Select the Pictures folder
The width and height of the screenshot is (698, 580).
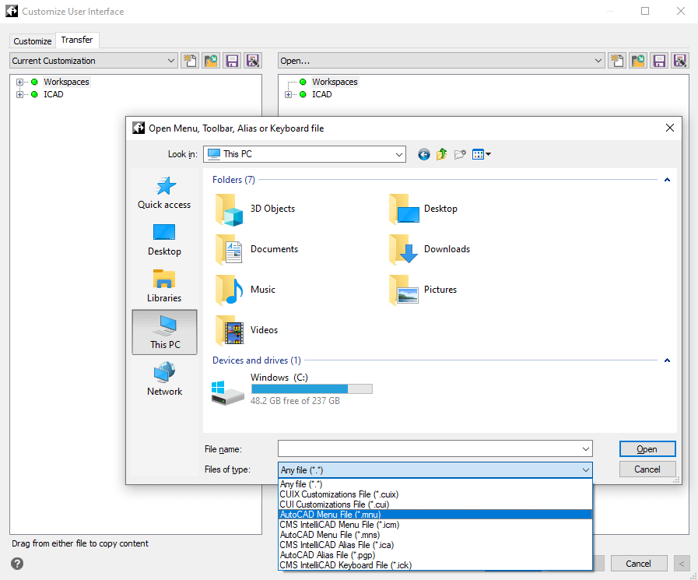(x=423, y=290)
